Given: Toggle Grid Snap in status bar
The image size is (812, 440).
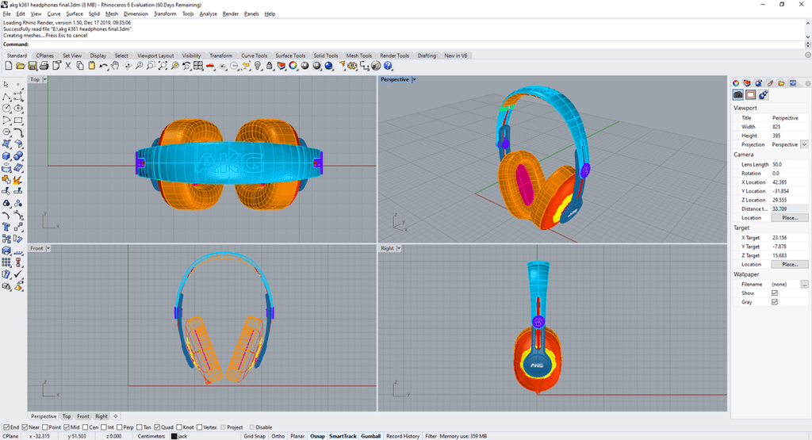Looking at the screenshot, I should coord(255,436).
